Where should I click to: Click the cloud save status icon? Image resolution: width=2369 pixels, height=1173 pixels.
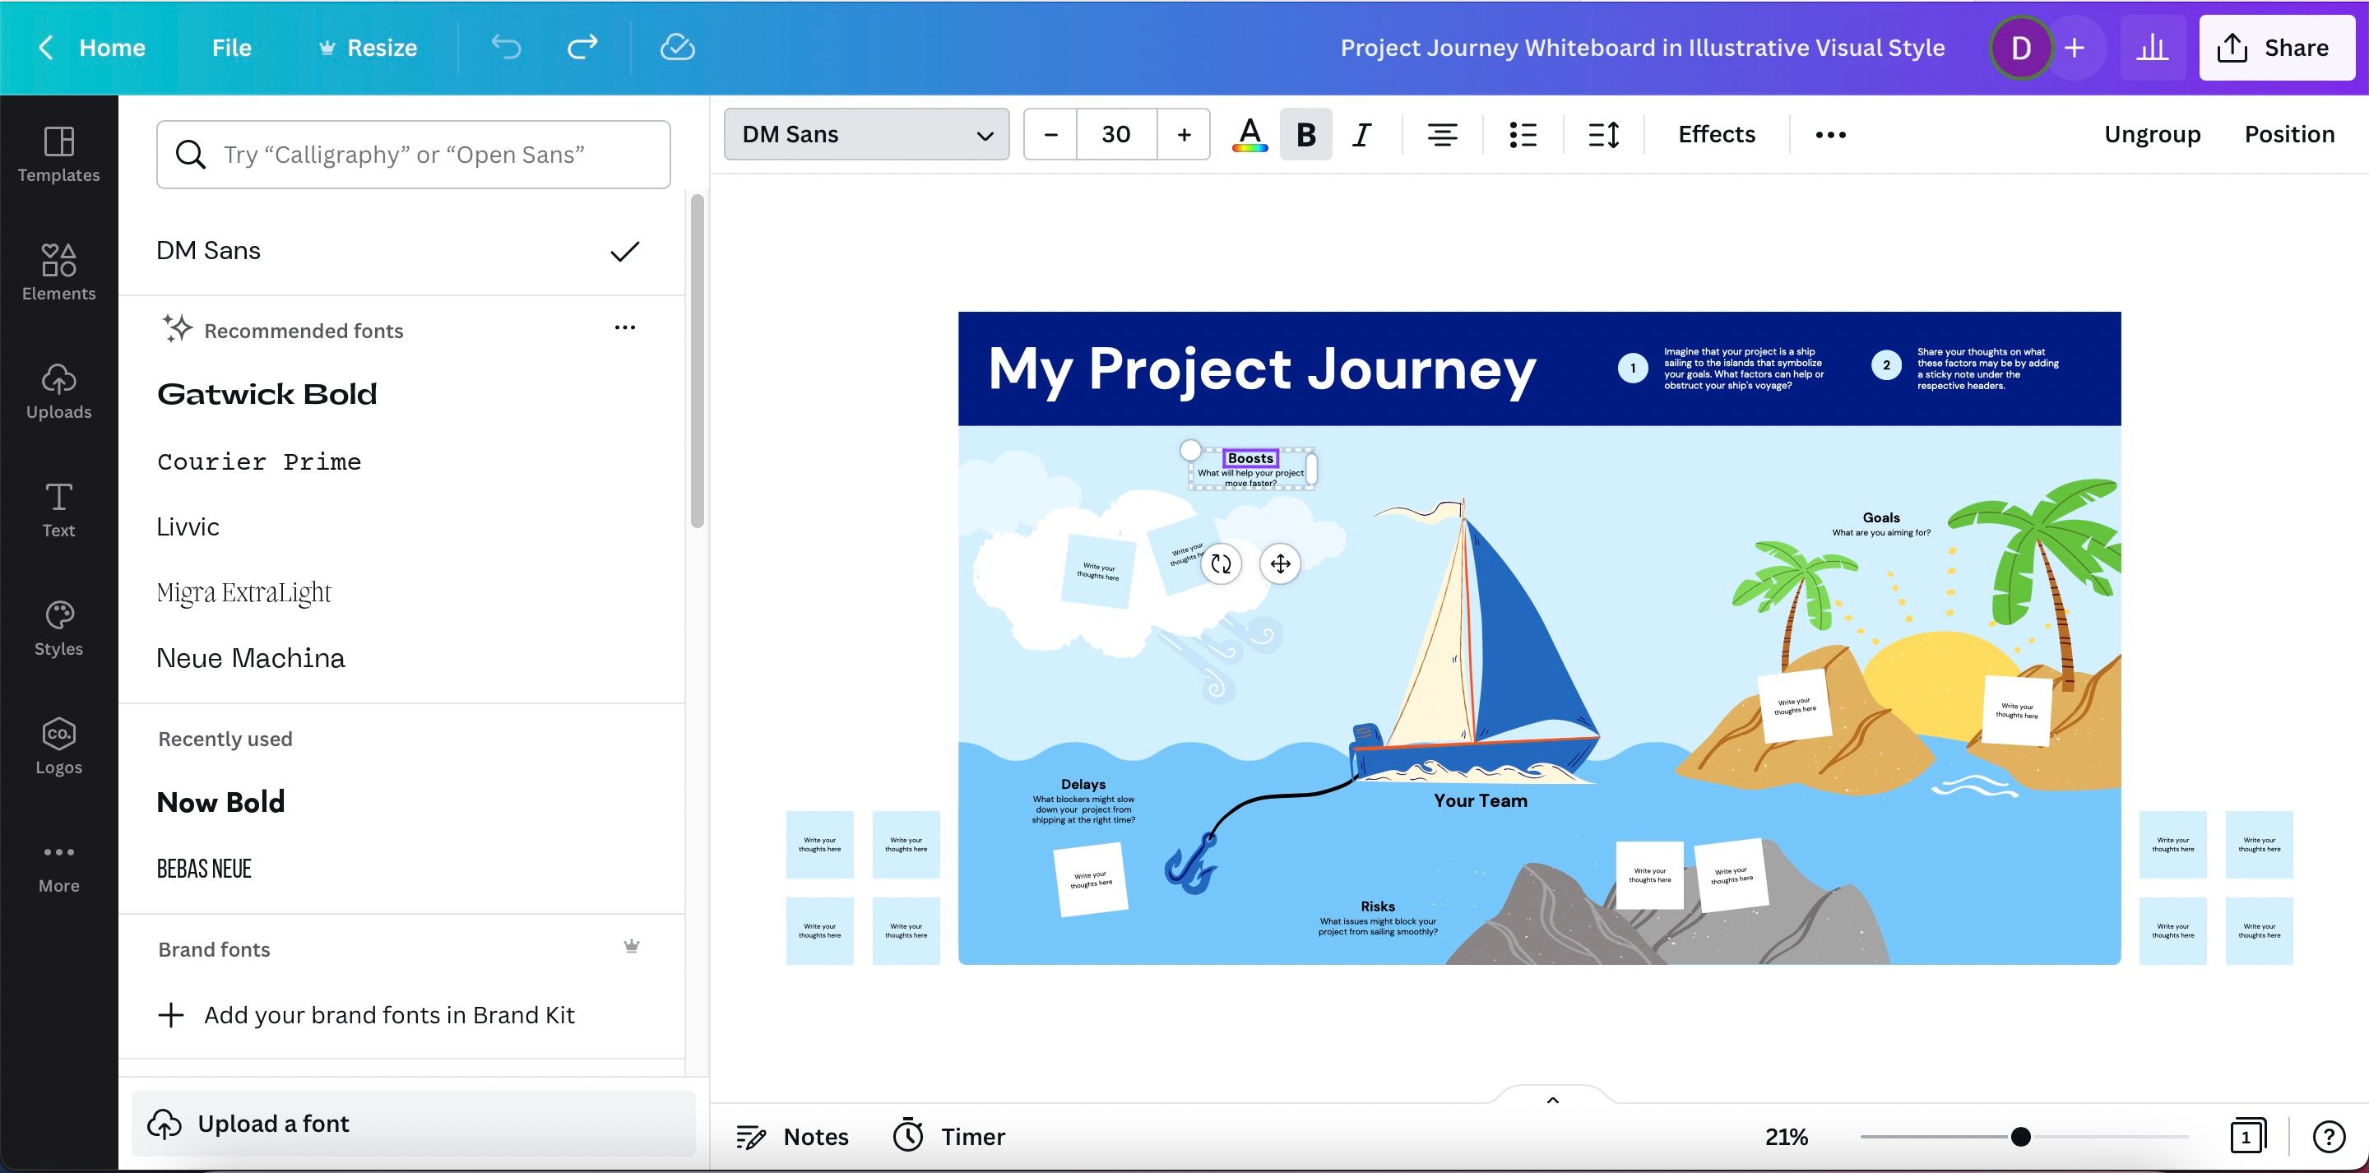[x=677, y=47]
